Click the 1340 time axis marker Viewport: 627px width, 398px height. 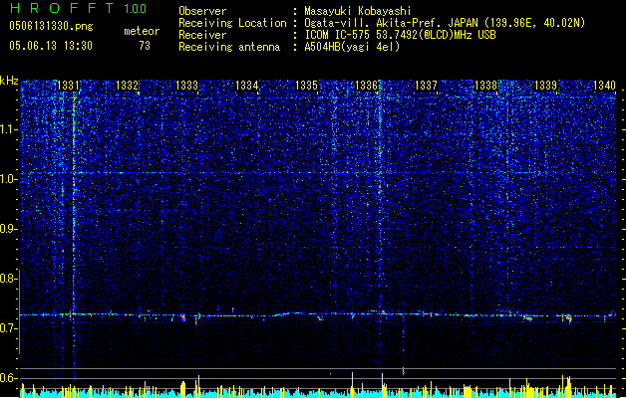(604, 86)
